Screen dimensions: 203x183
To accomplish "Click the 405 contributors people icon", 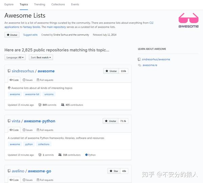I will pos(63,105).
